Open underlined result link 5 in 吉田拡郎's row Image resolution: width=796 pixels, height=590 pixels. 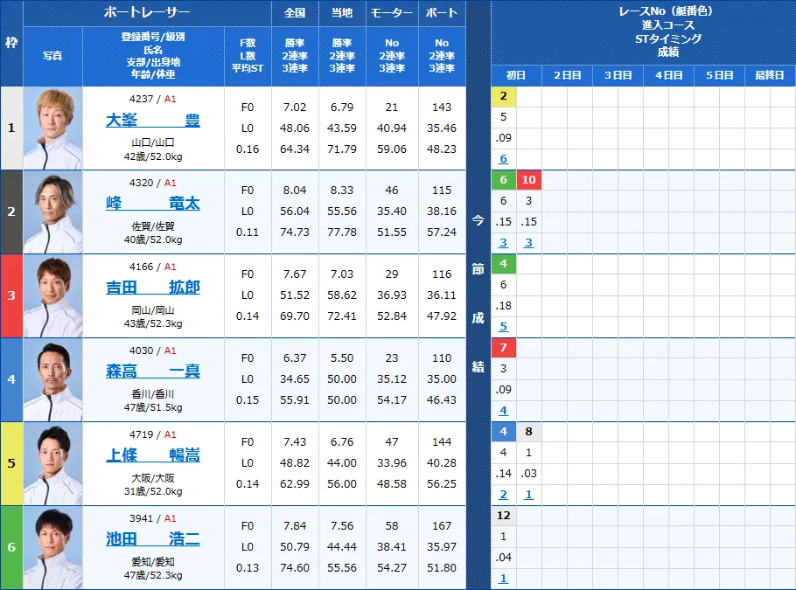503,326
